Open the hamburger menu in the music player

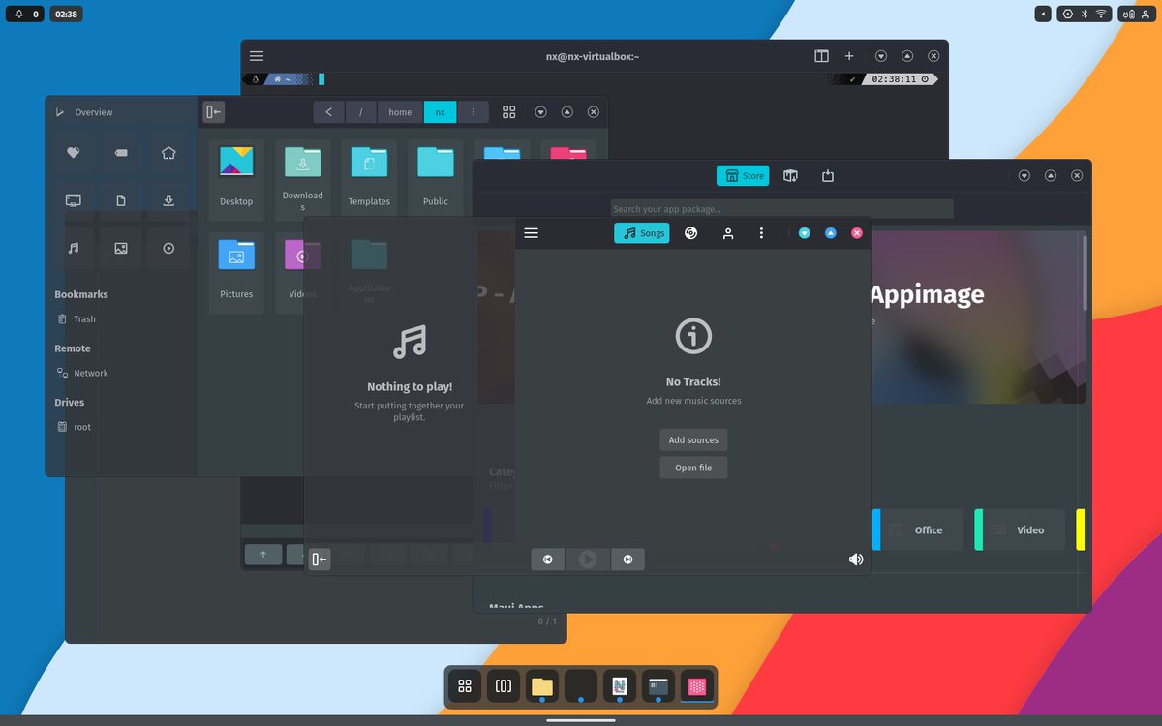pyautogui.click(x=531, y=233)
